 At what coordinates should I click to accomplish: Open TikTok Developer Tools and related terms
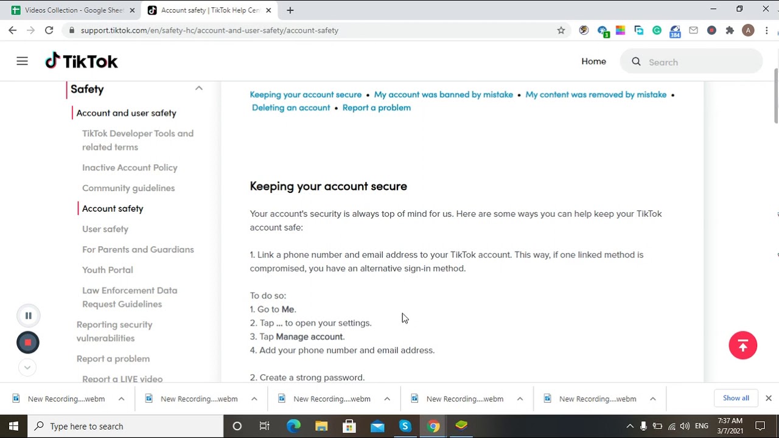tap(138, 141)
